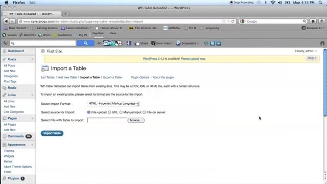
Task: Collapse the Links sidebar menu arrow
Action: [32, 95]
